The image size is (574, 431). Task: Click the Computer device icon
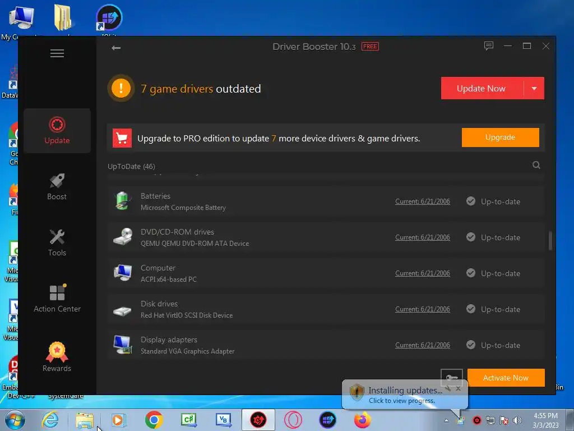[122, 273]
